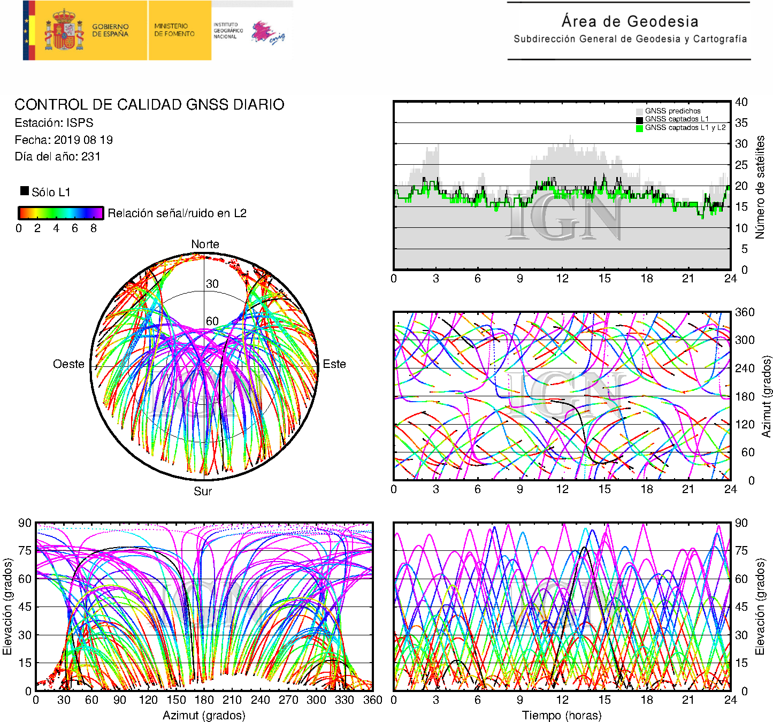Click the Número de satélites axis title

(760, 187)
